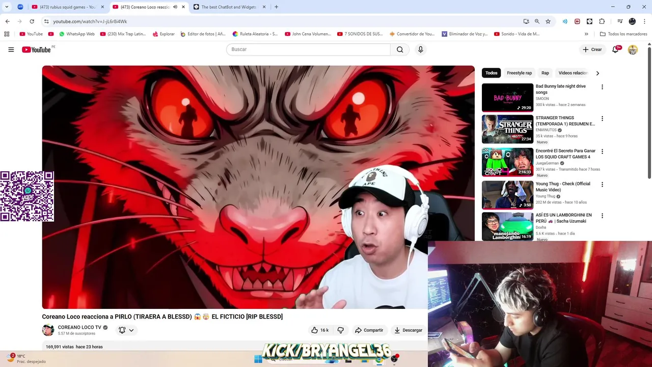This screenshot has width=652, height=367.
Task: Open a new tab with plus button
Action: pos(276,7)
